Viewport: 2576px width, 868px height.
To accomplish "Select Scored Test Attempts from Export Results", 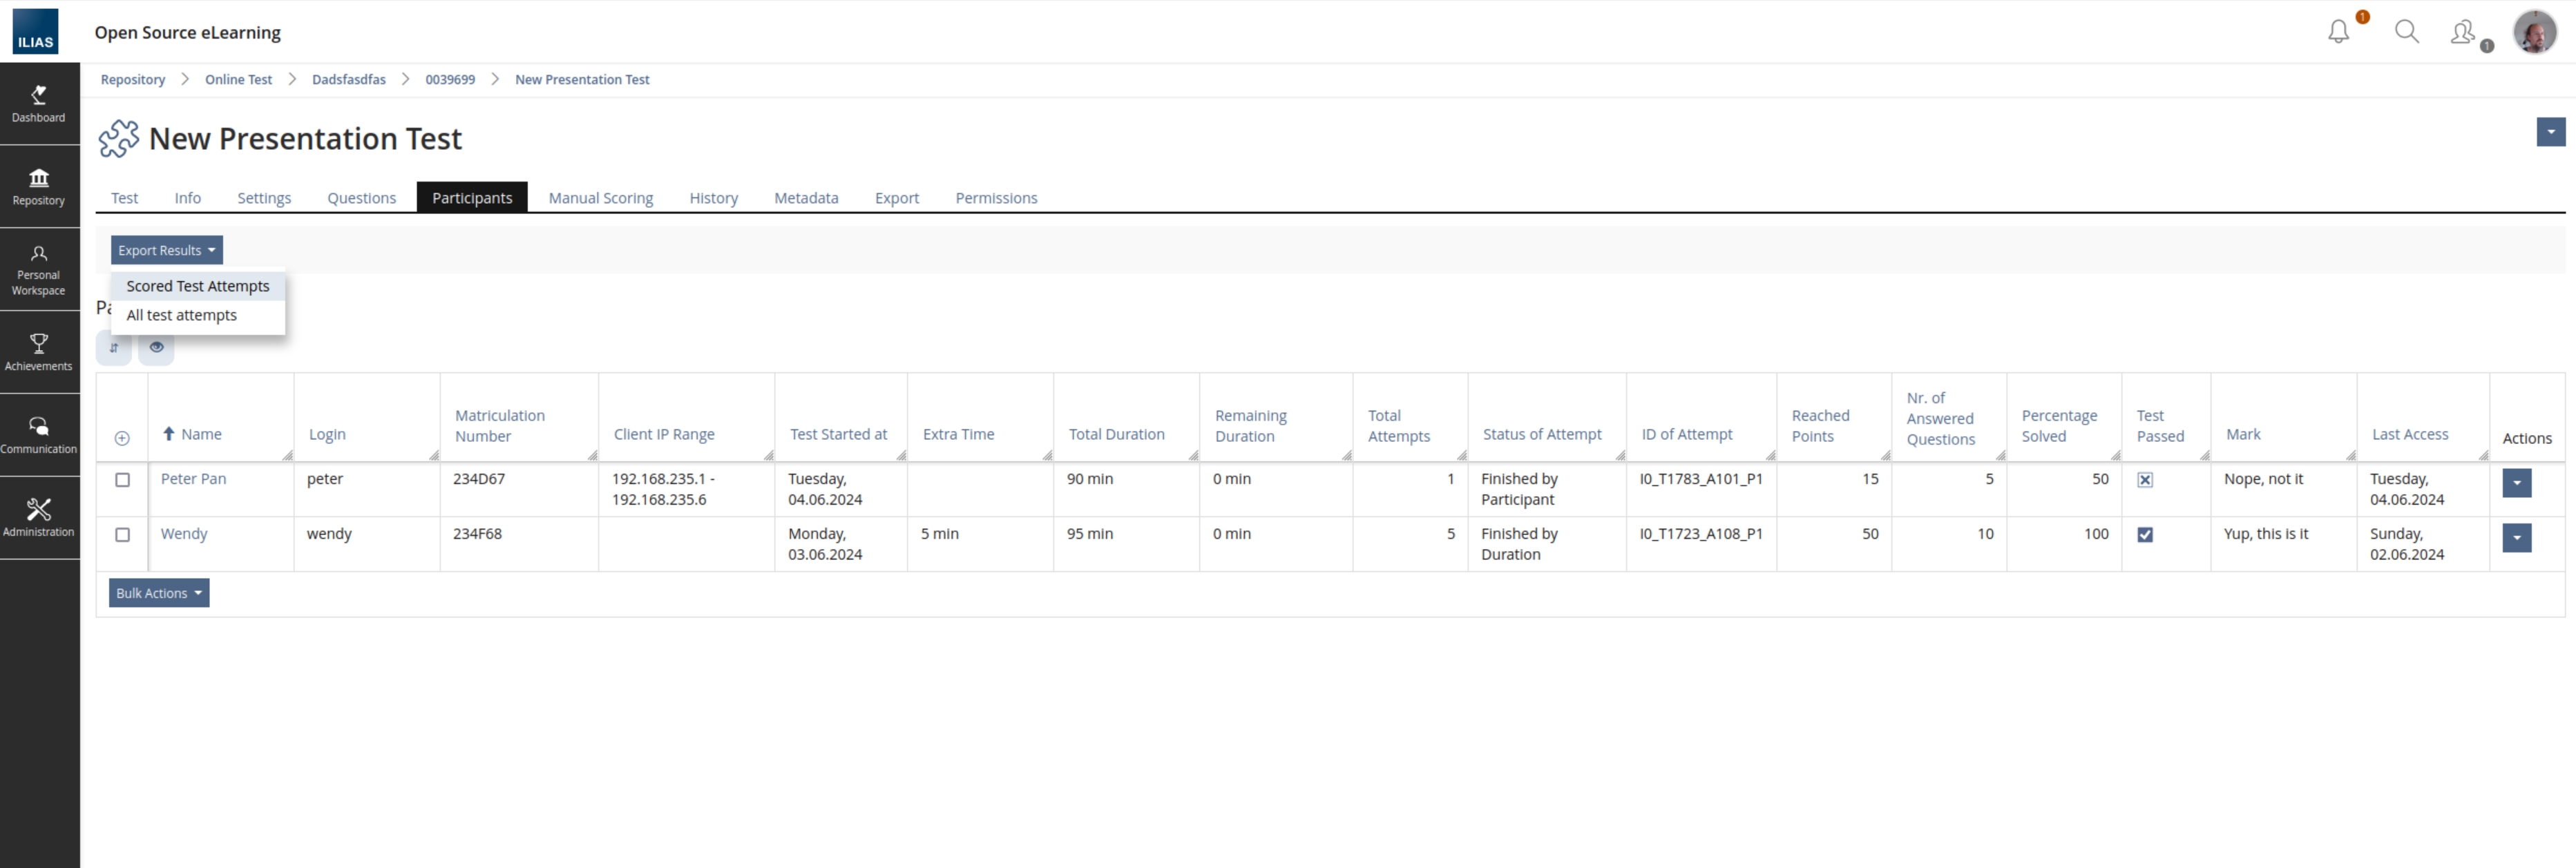I will pyautogui.click(x=197, y=286).
